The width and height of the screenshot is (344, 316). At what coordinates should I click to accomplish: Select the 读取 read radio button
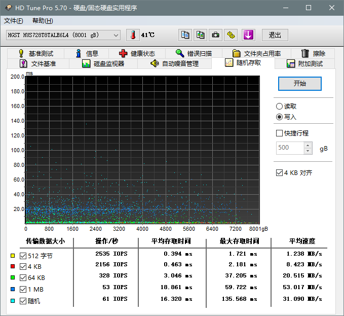[x=279, y=107]
